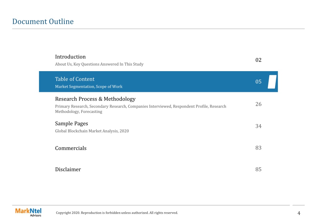
Task: Click 'About Us, Key Questions' subtitle
Action: point(99,64)
